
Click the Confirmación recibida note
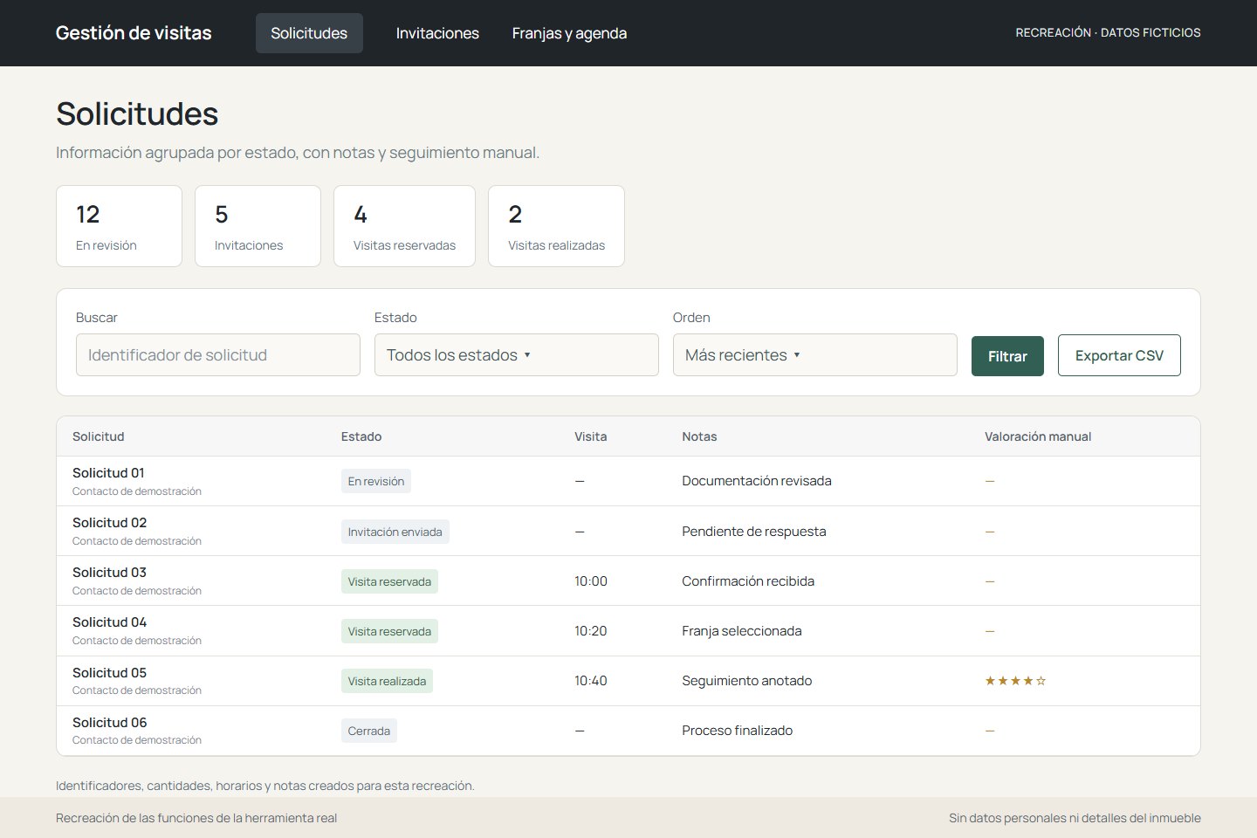coord(748,581)
